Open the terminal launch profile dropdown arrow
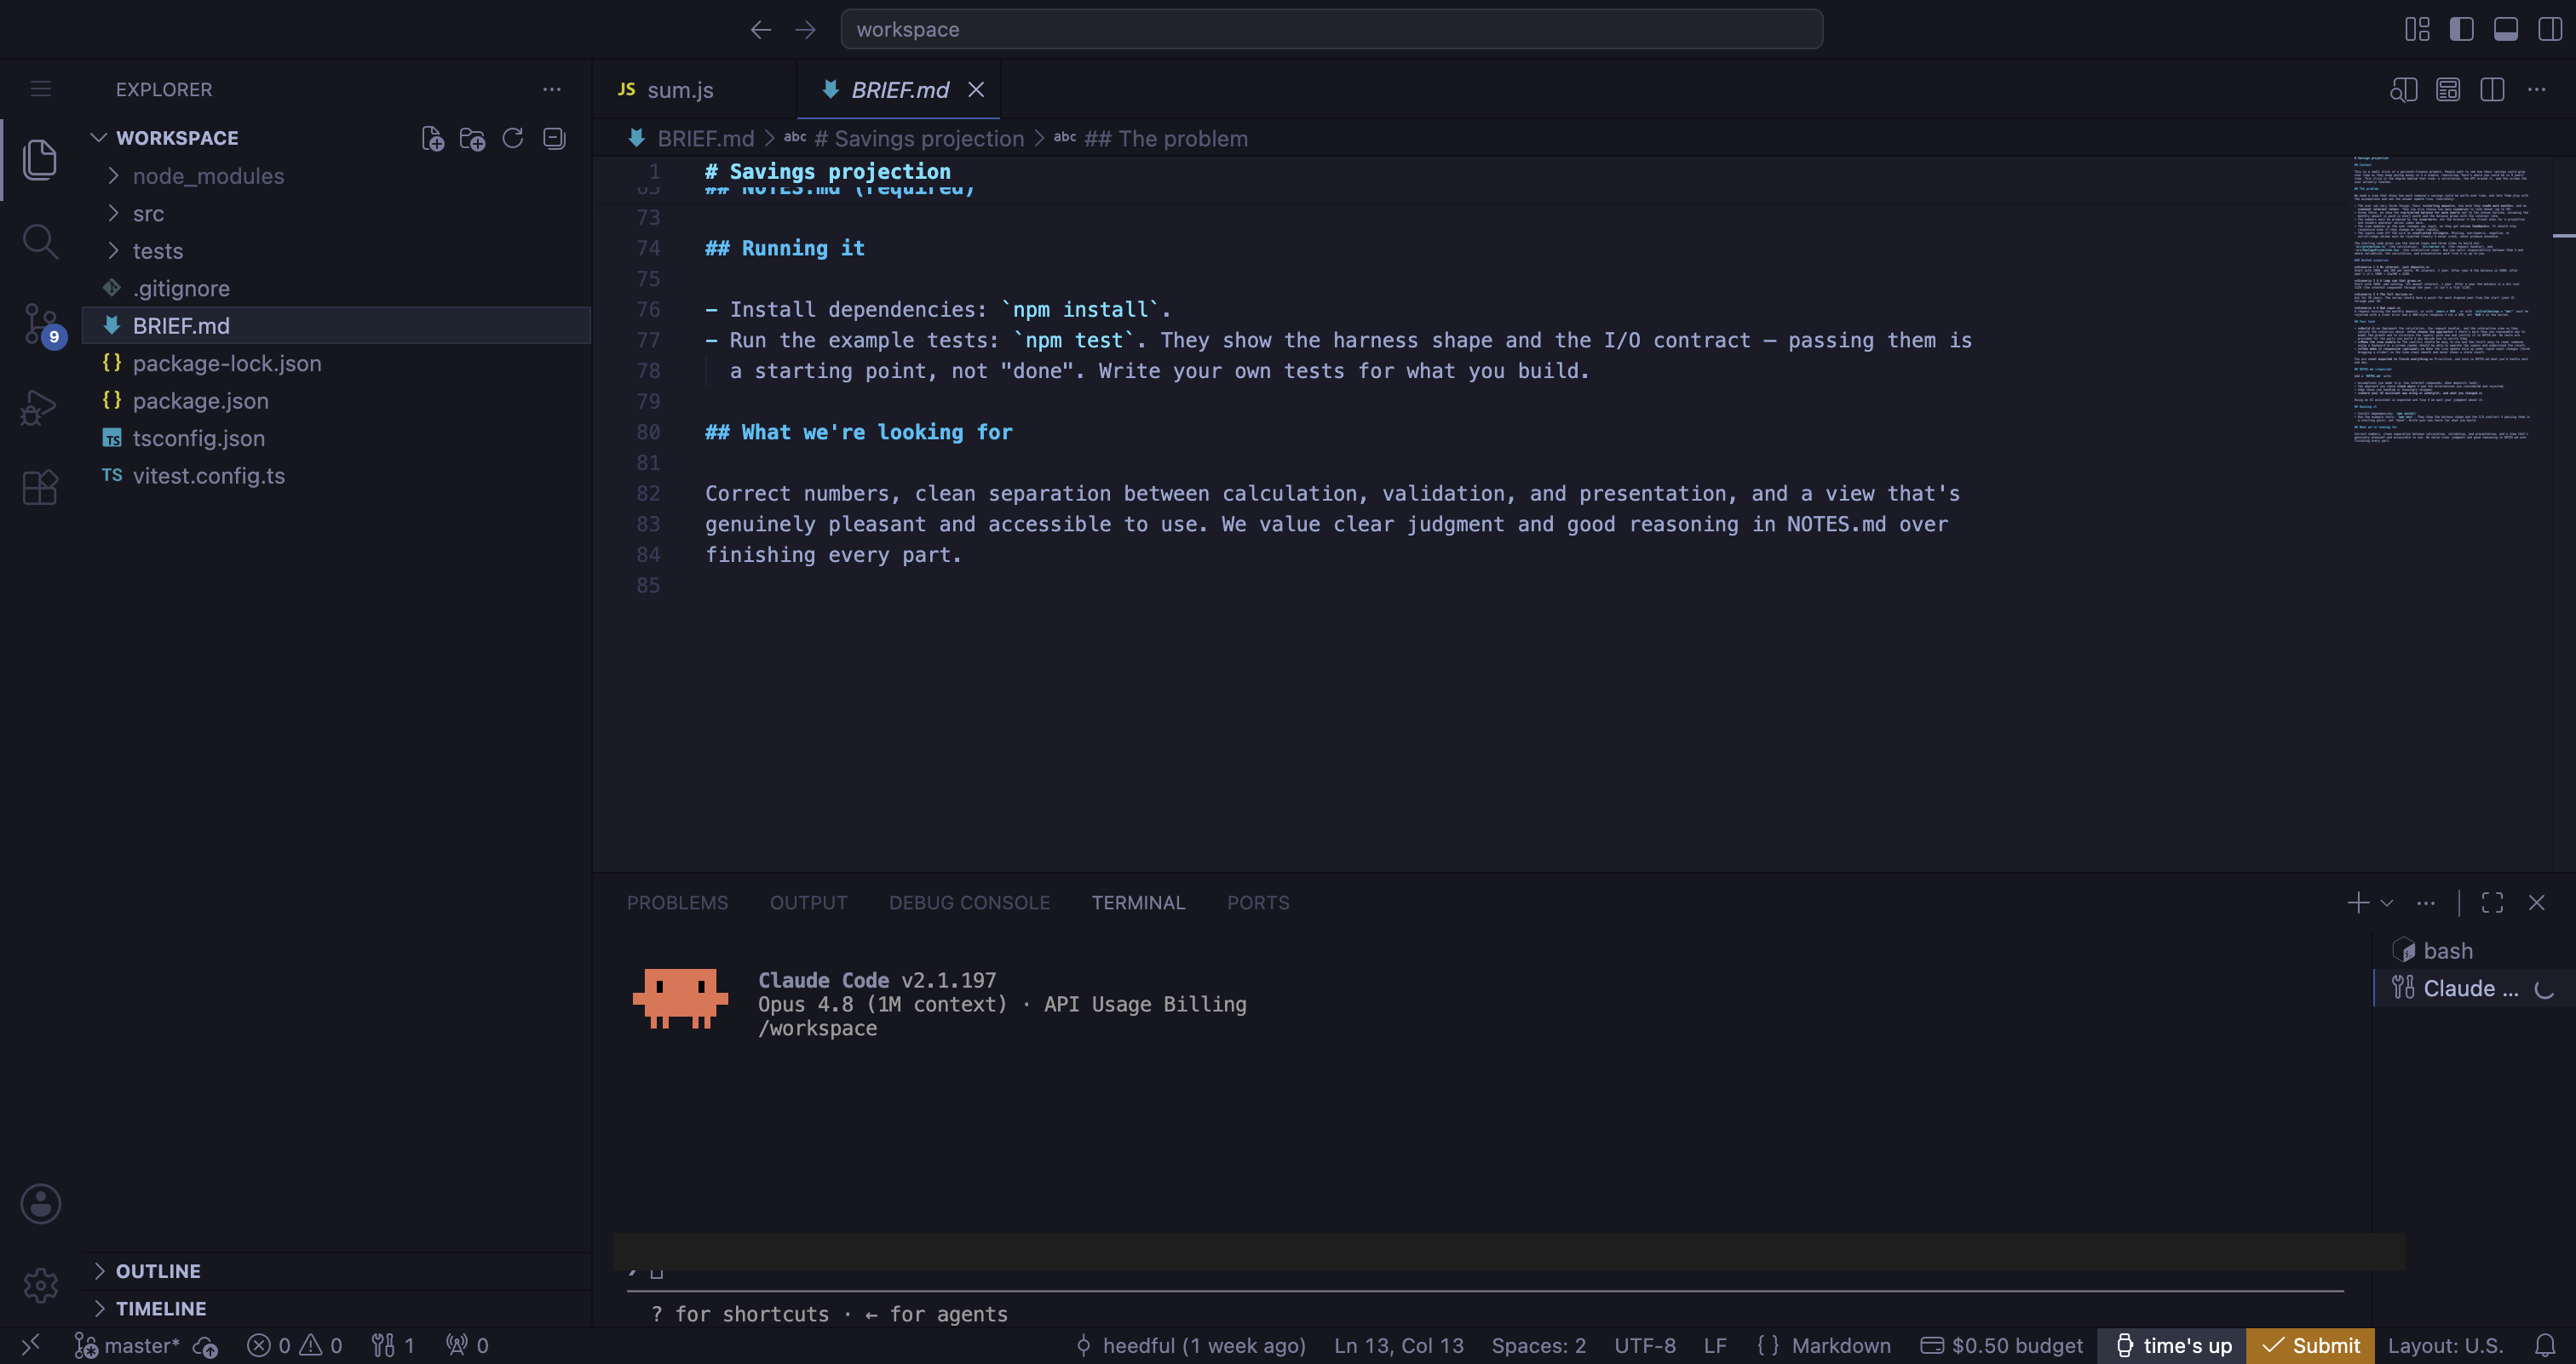Screen dimensions: 2576x1364 pyautogui.click(x=2387, y=903)
